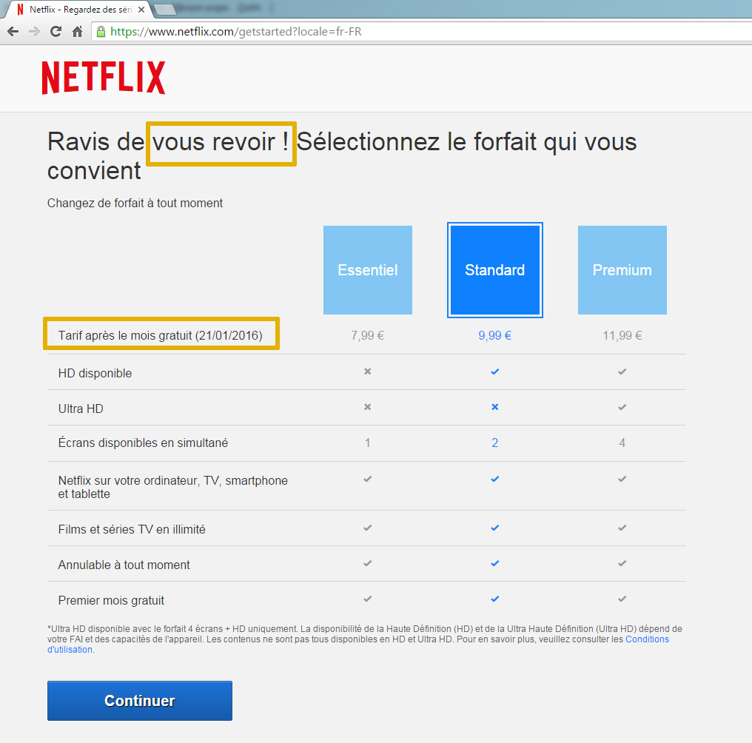Open the browser home page icon
752x743 pixels.
click(77, 32)
